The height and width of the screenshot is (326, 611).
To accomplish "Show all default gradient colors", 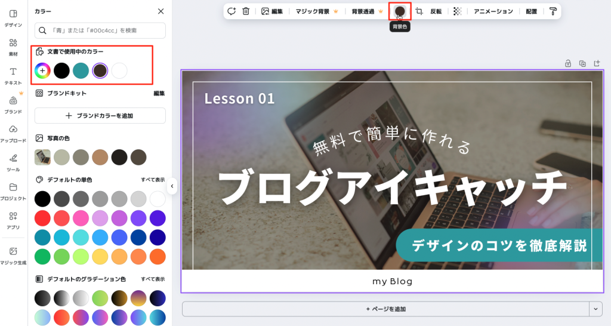I will [x=153, y=279].
